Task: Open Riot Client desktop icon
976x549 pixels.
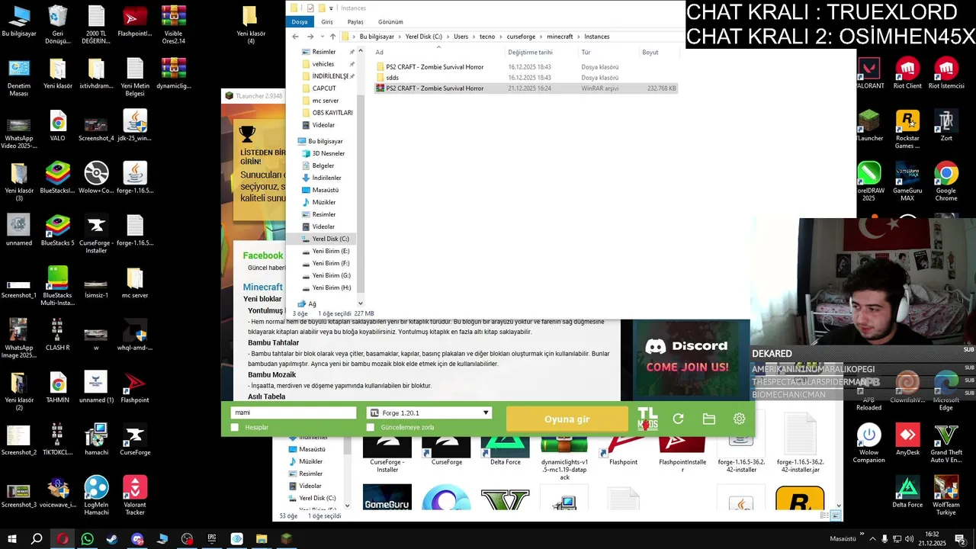Action: pyautogui.click(x=907, y=73)
